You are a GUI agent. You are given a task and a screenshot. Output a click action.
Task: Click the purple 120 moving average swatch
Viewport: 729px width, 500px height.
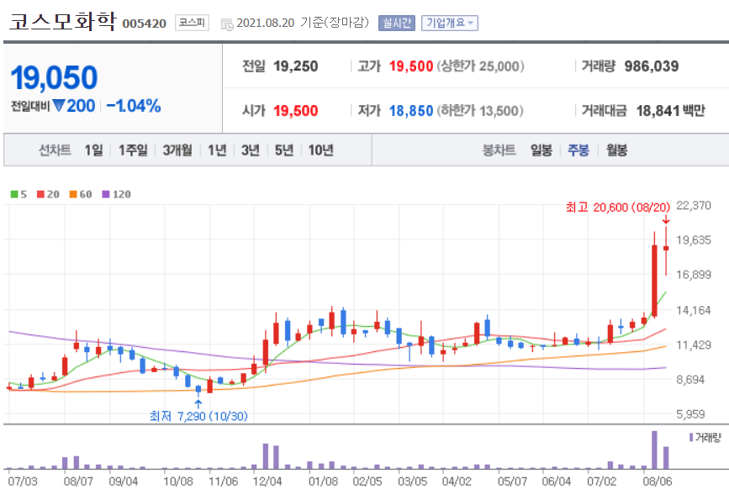106,194
